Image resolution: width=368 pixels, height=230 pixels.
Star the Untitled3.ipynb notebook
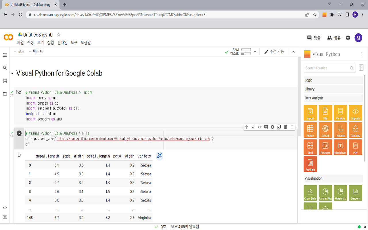pyautogui.click(x=59, y=34)
